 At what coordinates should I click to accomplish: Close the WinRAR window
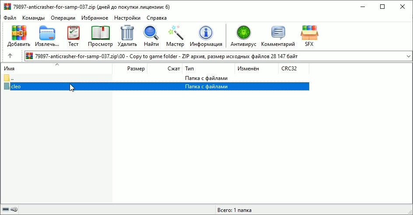(402, 7)
